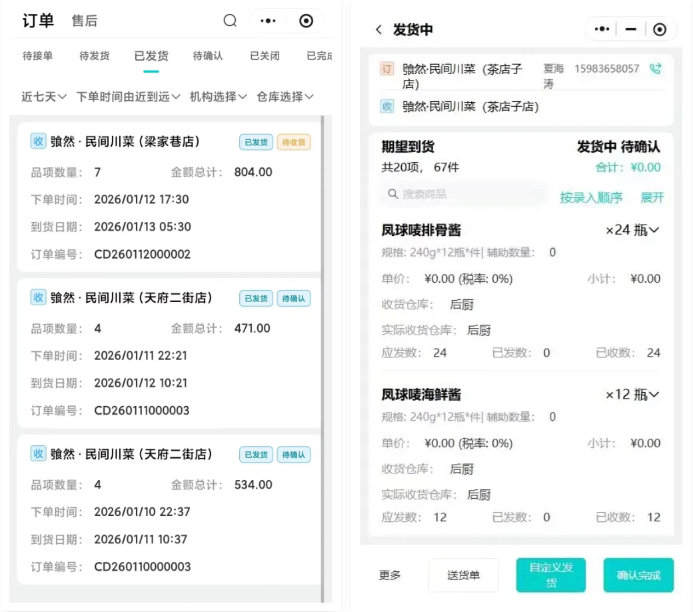Expand 凤球唛海鲜酱 ×12 瓶 unit dropdown
This screenshot has height=612, width=693.
coord(632,395)
